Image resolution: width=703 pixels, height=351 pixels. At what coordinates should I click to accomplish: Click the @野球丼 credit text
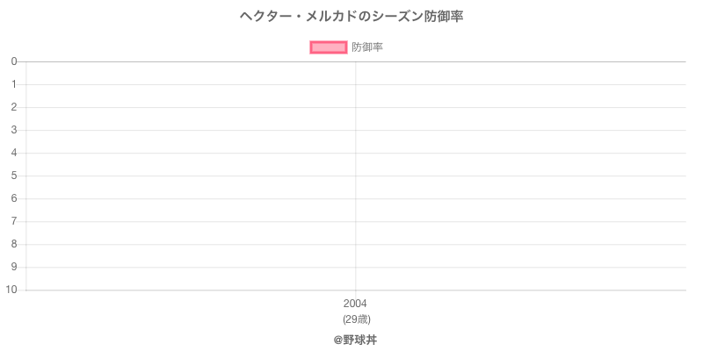pyautogui.click(x=355, y=339)
